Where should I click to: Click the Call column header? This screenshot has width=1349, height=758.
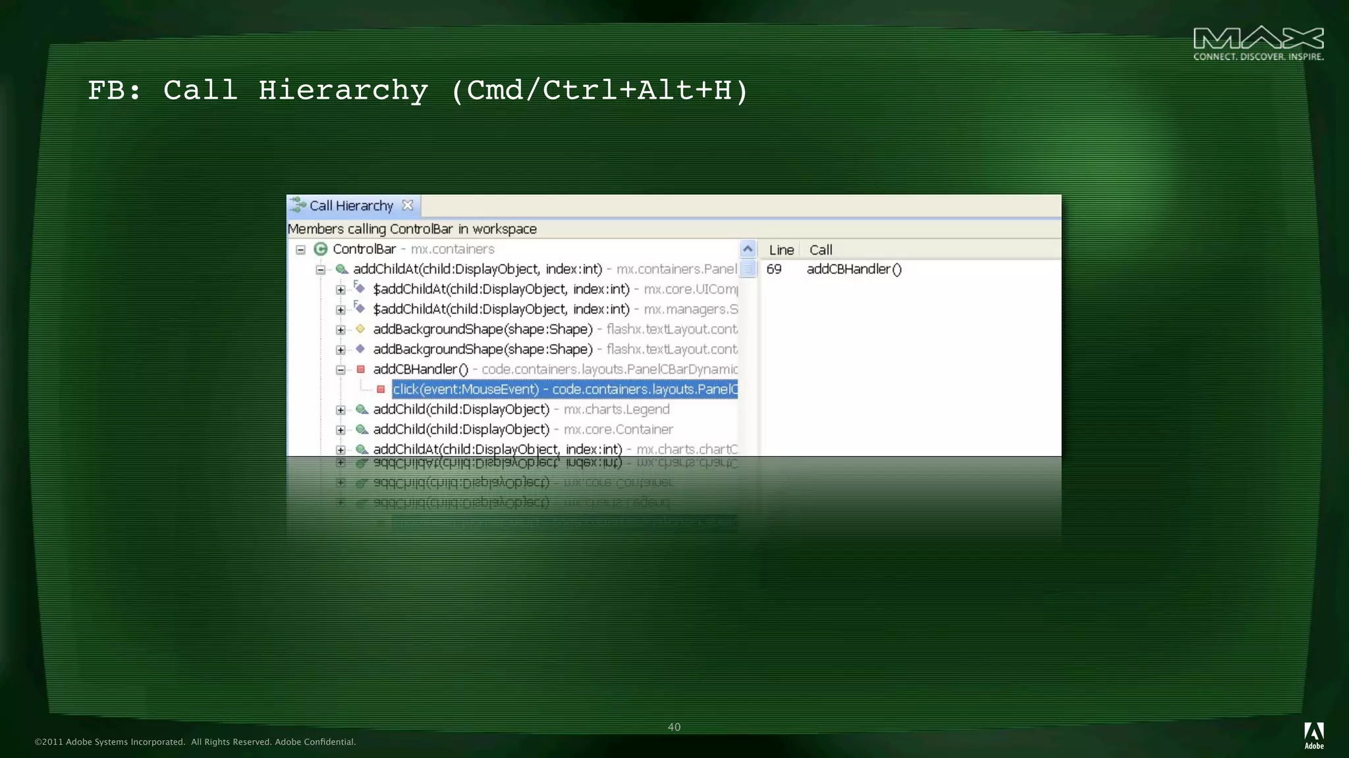[821, 250]
